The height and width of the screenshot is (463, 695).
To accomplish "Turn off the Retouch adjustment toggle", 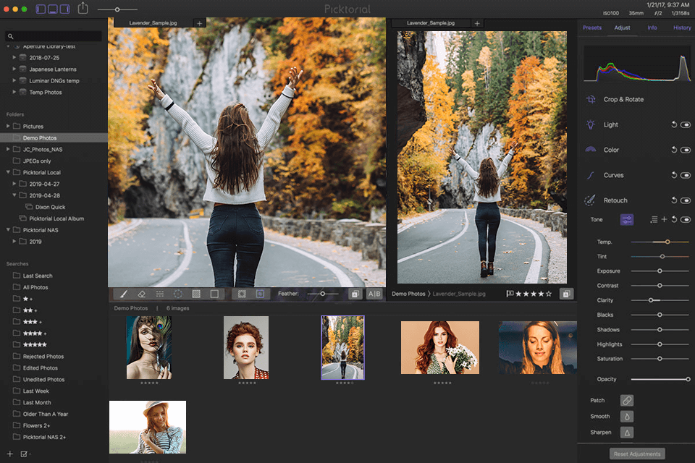I will 685,200.
